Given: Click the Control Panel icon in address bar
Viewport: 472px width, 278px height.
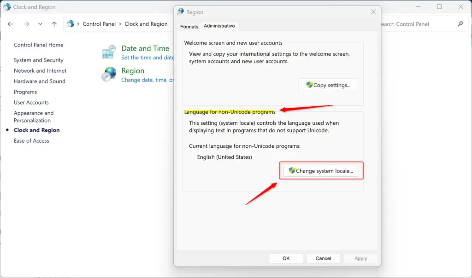Looking at the screenshot, I should pos(71,24).
